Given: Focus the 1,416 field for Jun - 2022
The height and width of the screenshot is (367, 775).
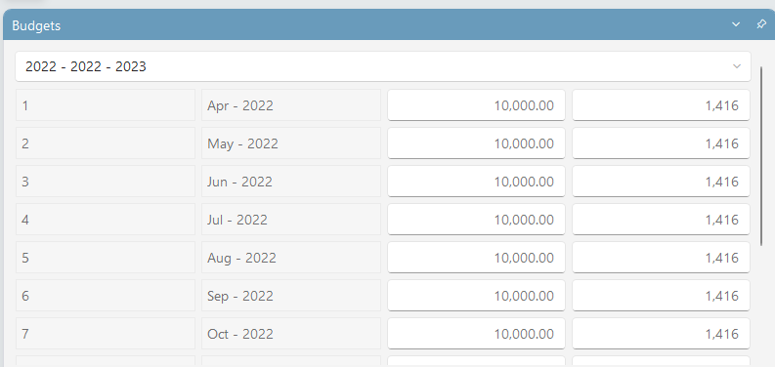Looking at the screenshot, I should [x=661, y=182].
